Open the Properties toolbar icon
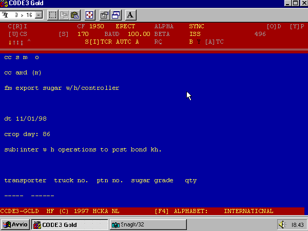 click(104, 15)
